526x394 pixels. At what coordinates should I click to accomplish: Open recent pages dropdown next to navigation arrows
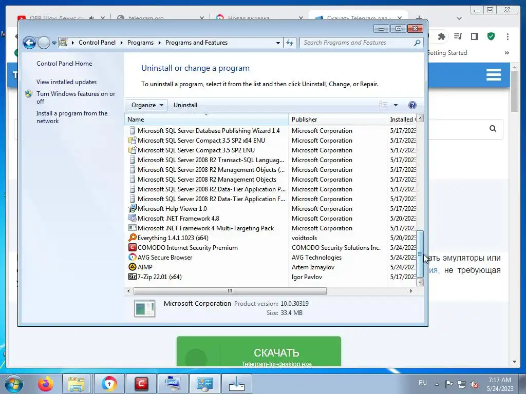coord(54,43)
